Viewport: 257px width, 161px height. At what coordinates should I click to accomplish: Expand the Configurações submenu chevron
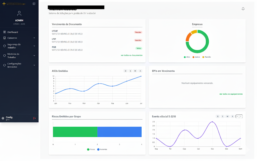(x=34, y=65)
